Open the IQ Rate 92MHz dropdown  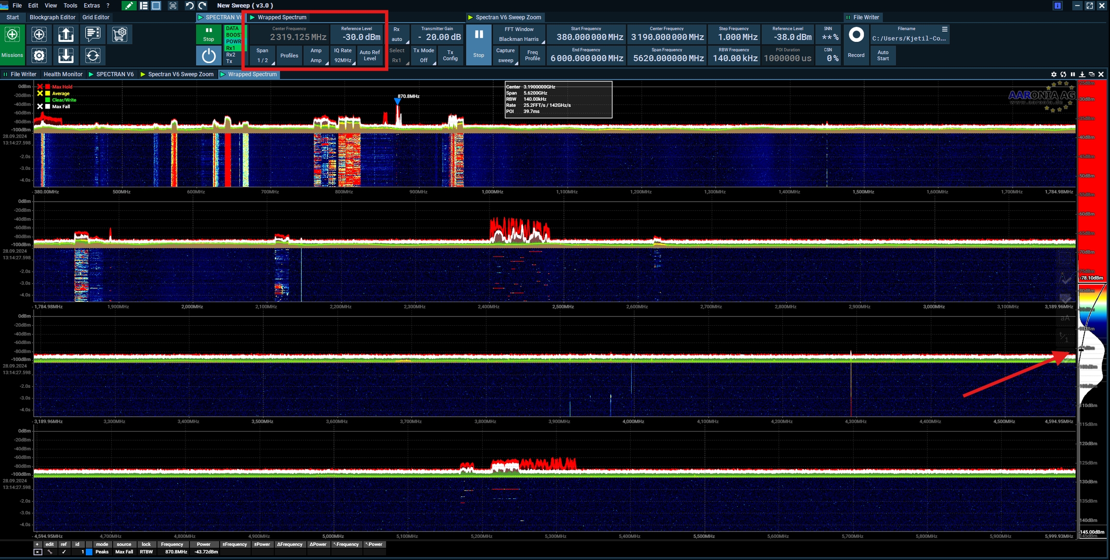343,56
